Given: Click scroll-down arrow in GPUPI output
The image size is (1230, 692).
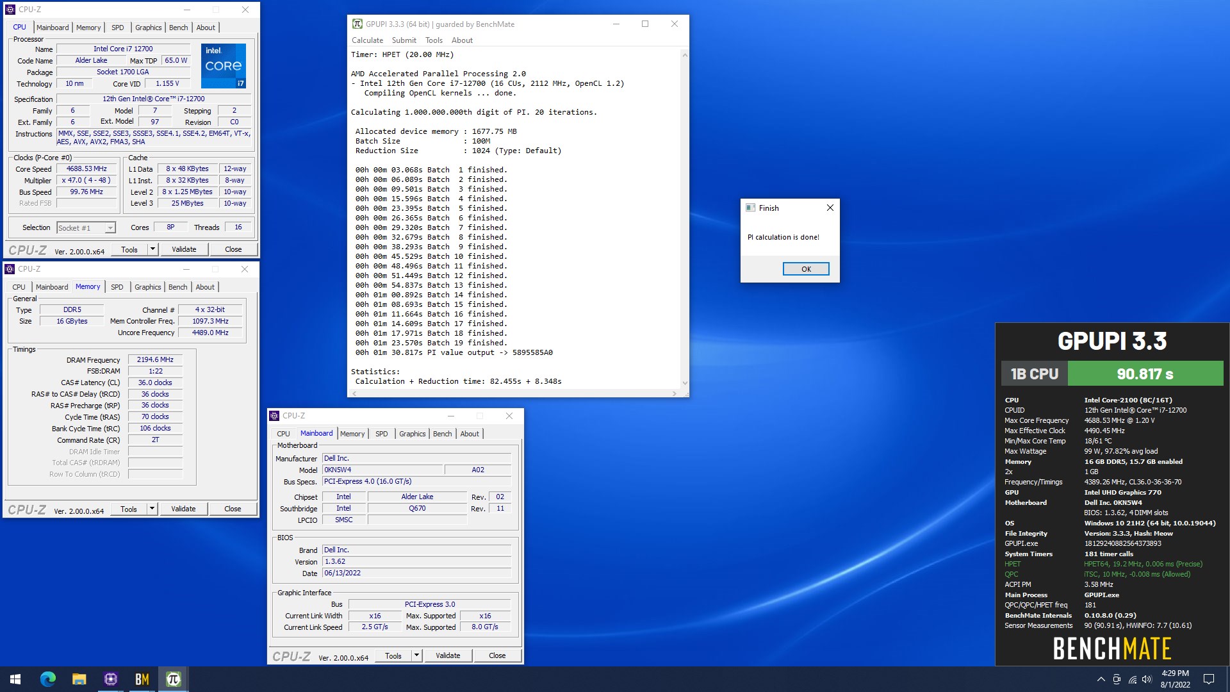Looking at the screenshot, I should 684,383.
